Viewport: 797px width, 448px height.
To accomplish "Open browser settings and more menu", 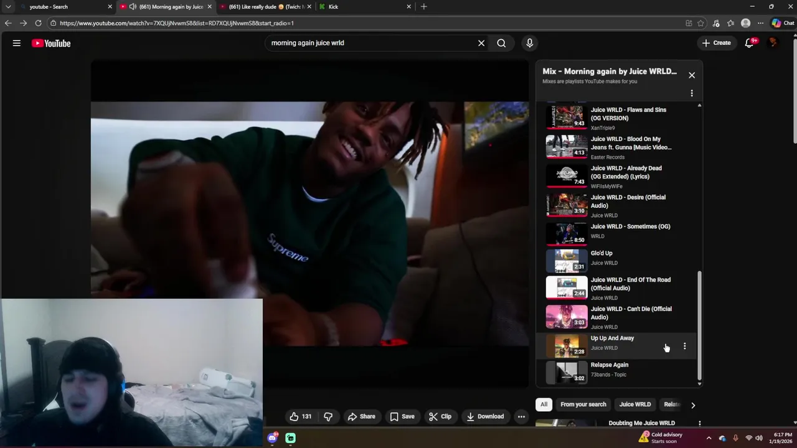I will tap(761, 23).
